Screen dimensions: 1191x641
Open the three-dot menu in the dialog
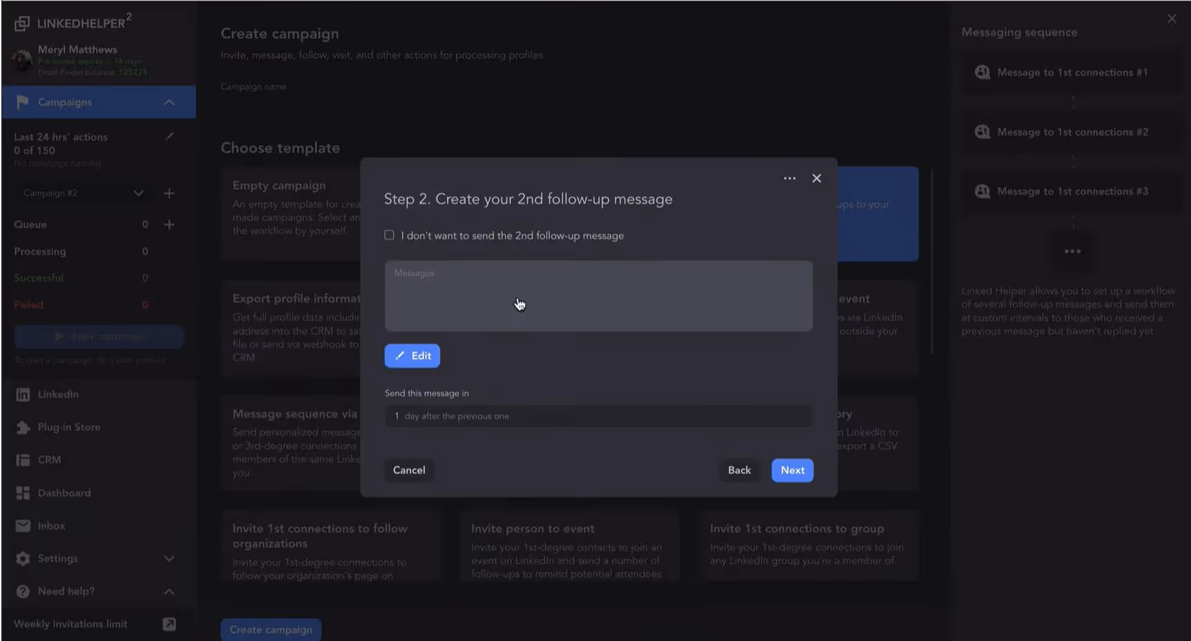[x=790, y=178]
